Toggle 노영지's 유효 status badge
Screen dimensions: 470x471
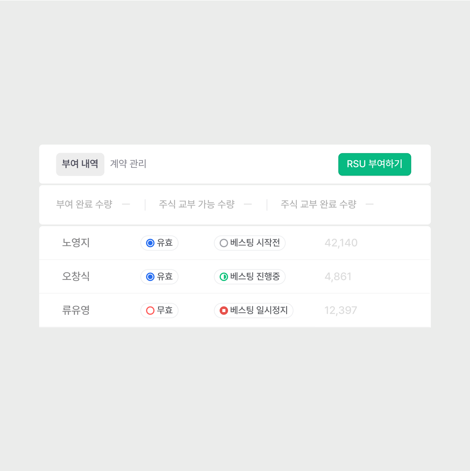click(159, 243)
